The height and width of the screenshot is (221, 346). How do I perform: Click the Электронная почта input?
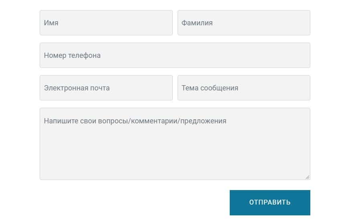coord(106,88)
